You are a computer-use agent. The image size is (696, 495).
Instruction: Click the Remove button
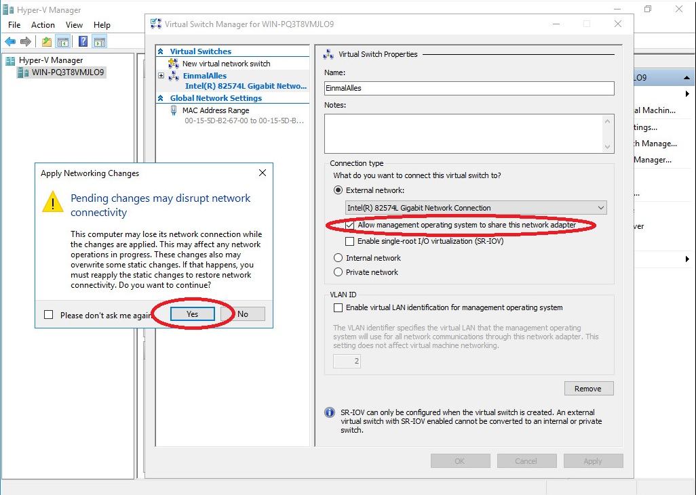[x=589, y=389]
